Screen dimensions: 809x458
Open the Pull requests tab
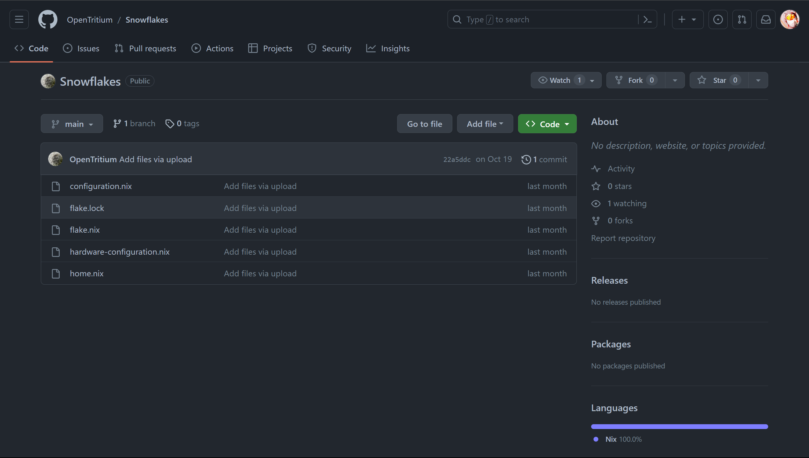click(x=145, y=48)
